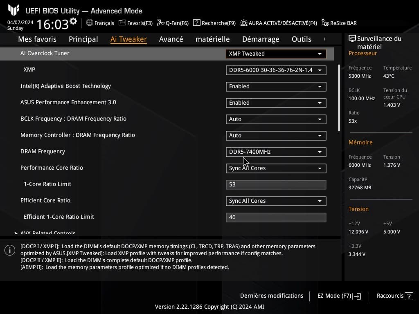Open ASUS Performance Enhancement 3.0 dropdown

pyautogui.click(x=276, y=103)
